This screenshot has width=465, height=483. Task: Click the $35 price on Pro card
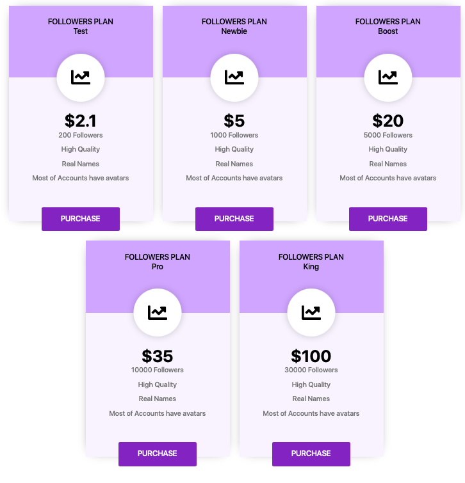(x=158, y=356)
